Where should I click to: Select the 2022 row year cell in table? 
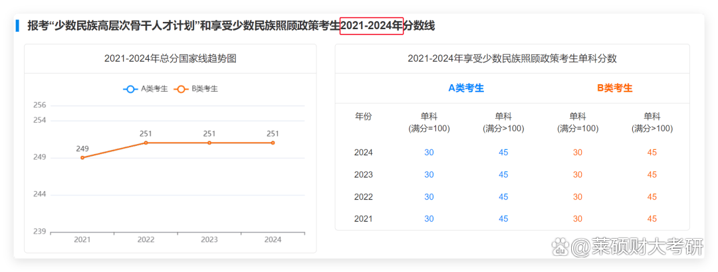click(364, 197)
